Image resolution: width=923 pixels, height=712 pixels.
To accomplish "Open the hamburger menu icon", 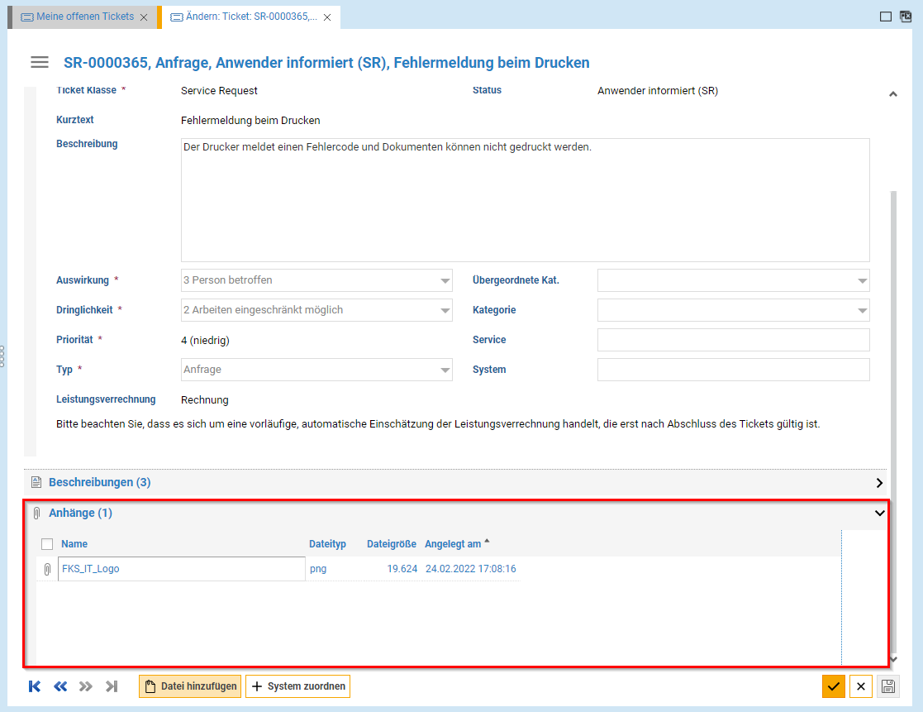I will pos(40,63).
